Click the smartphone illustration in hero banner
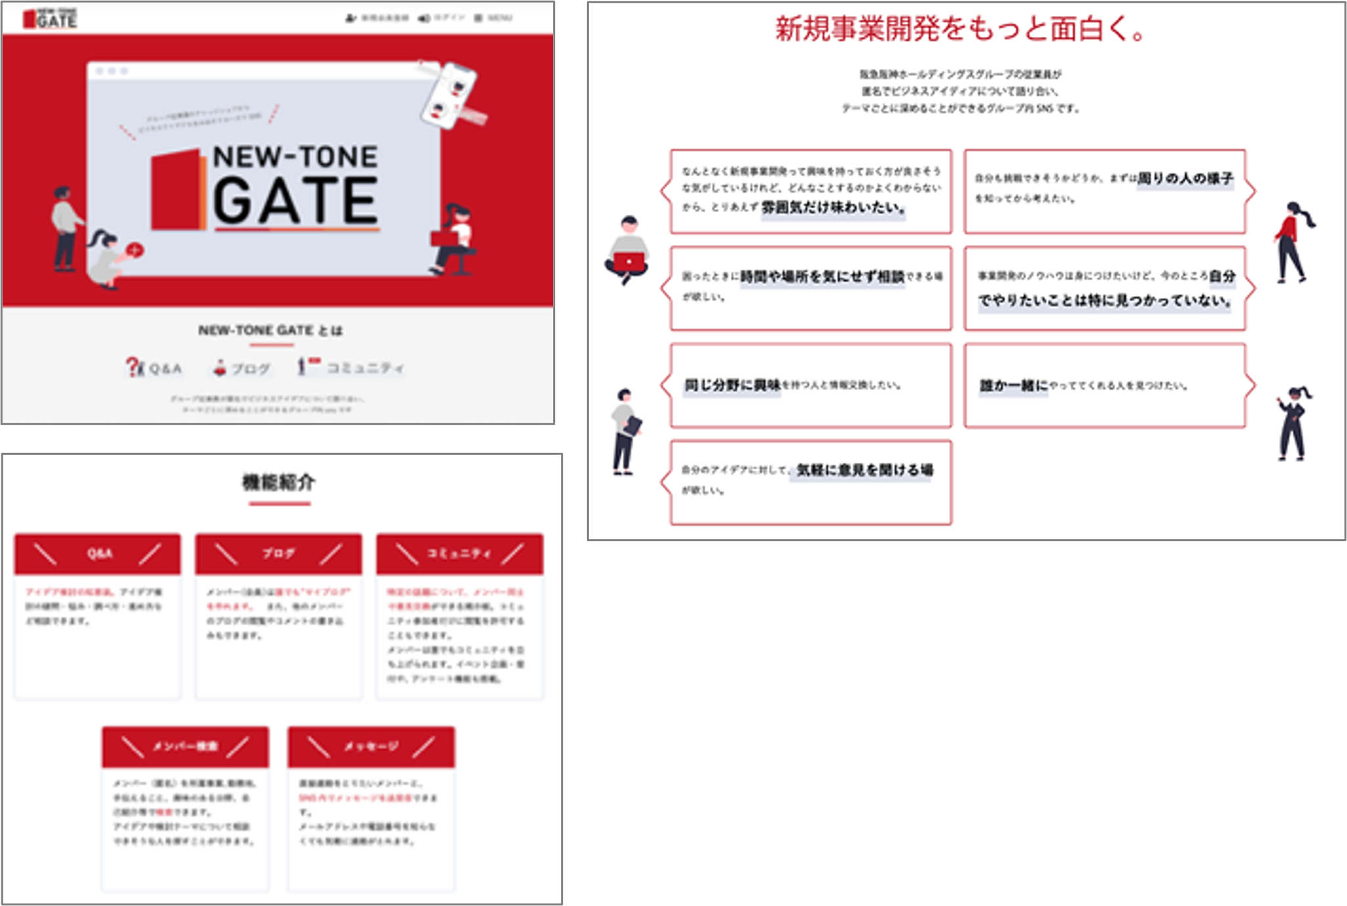 click(449, 95)
